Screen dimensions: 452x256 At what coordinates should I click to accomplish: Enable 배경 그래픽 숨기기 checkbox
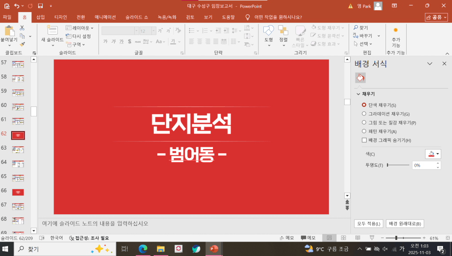[x=364, y=140]
